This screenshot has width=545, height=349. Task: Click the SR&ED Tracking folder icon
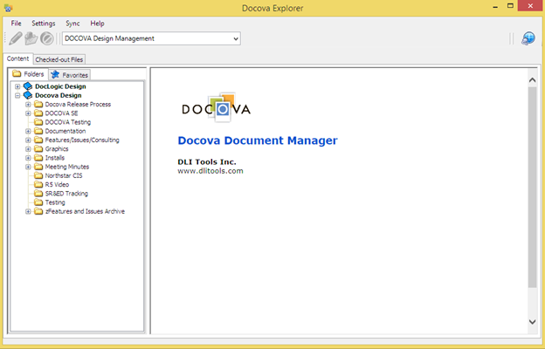pos(38,194)
